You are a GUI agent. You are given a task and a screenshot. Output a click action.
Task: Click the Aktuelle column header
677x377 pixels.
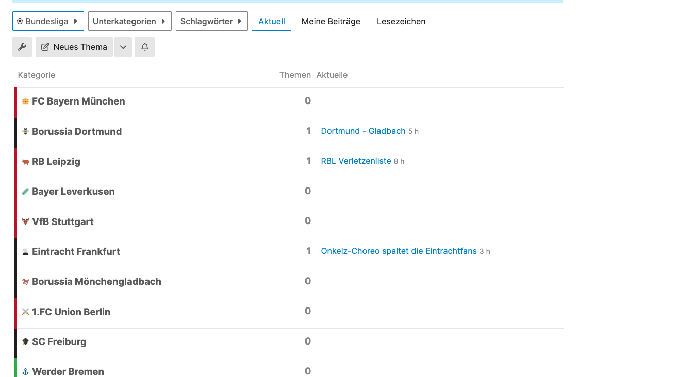[332, 75]
